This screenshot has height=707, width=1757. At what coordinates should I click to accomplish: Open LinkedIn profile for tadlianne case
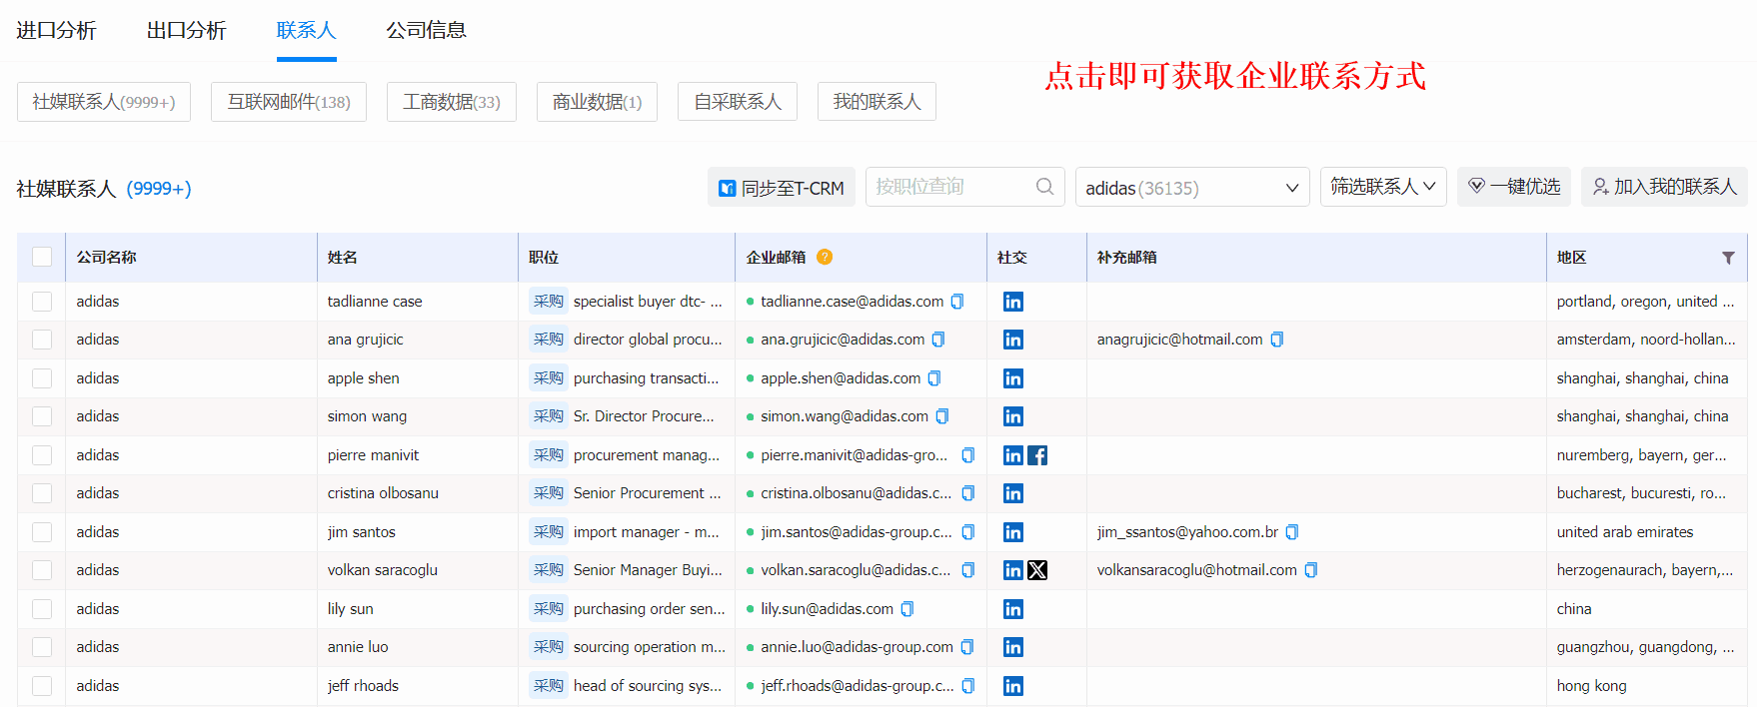[1012, 302]
